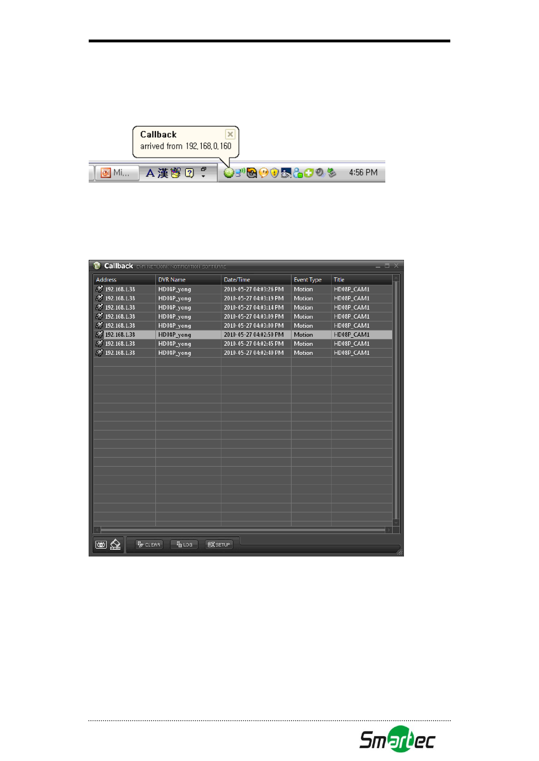Select the event row at 04:03:09 PM
The width and height of the screenshot is (539, 761).
[243, 316]
